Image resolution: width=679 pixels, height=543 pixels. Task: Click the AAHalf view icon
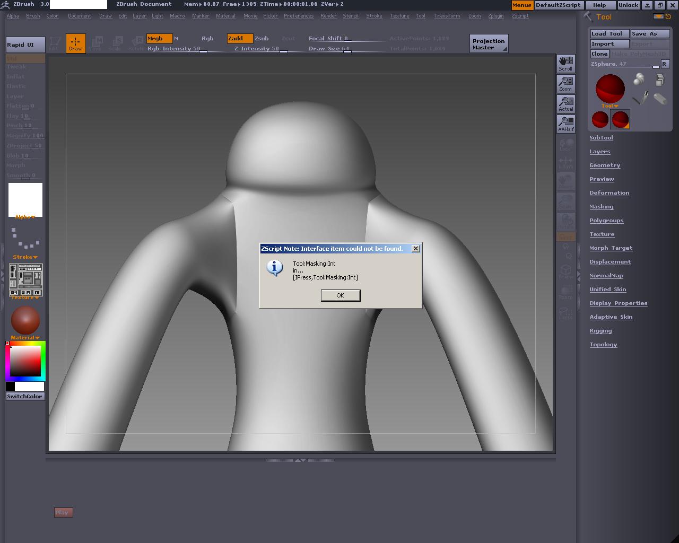click(566, 124)
